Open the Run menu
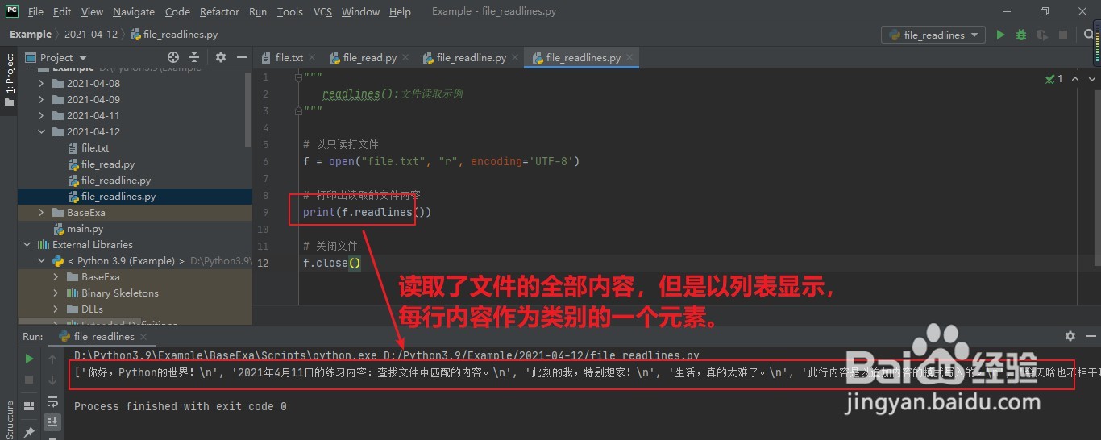 pyautogui.click(x=258, y=11)
